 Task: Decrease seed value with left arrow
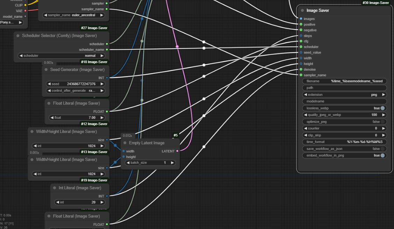(x=49, y=84)
